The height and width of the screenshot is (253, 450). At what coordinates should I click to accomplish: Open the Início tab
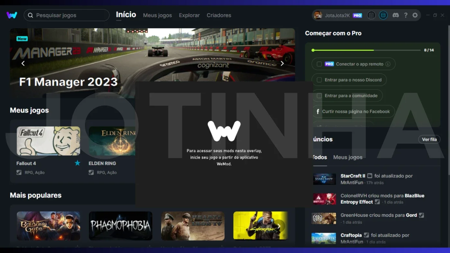[x=126, y=15]
